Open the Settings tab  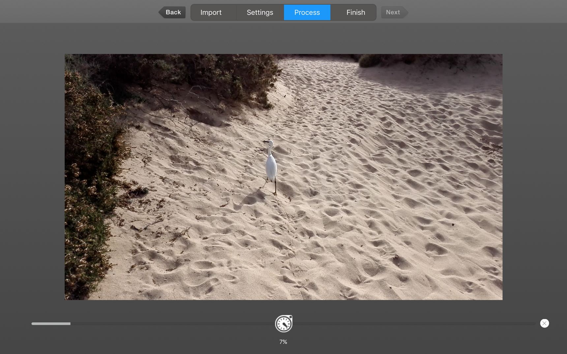pos(260,13)
